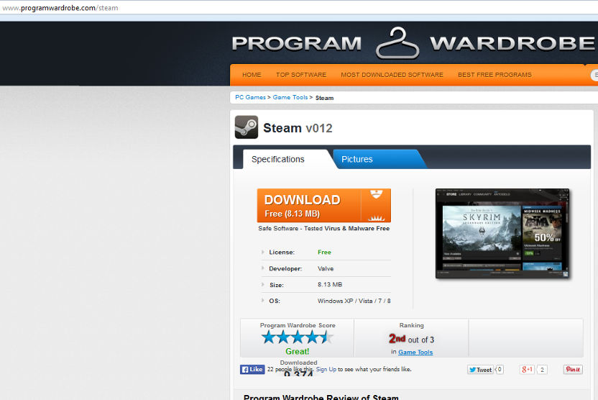Open MOST DOWNLOADED SOFTWARE page
Screen dimensions: 598x400
coord(392,75)
